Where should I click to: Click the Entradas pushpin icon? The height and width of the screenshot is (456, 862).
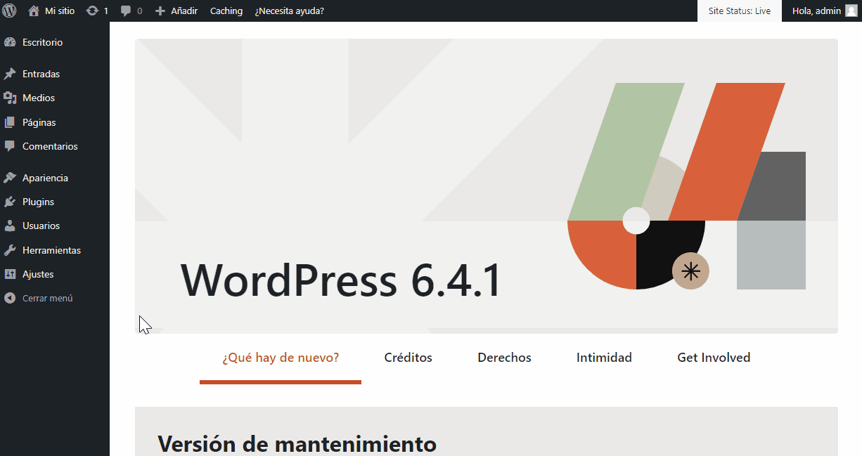(10, 74)
